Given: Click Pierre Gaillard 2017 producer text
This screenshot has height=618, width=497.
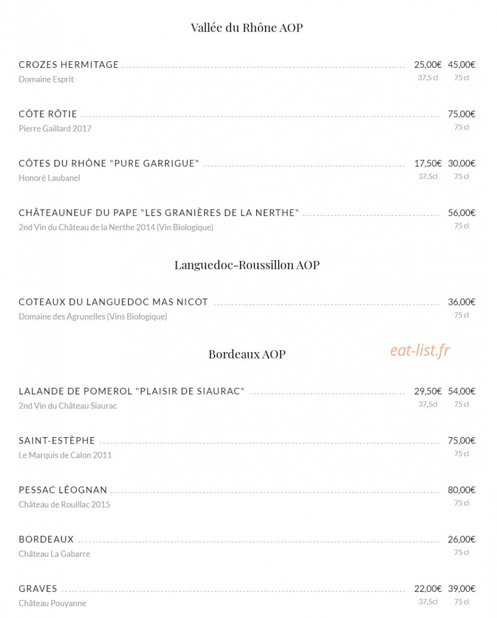Looking at the screenshot, I should pyautogui.click(x=55, y=129).
